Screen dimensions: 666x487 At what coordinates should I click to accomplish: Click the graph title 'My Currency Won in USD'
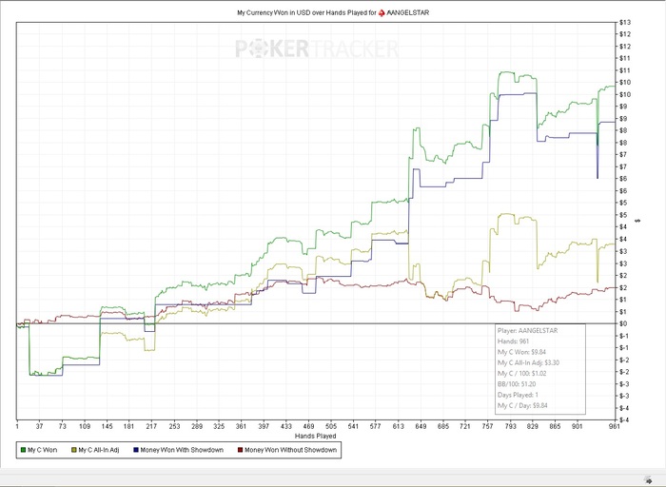click(x=274, y=13)
